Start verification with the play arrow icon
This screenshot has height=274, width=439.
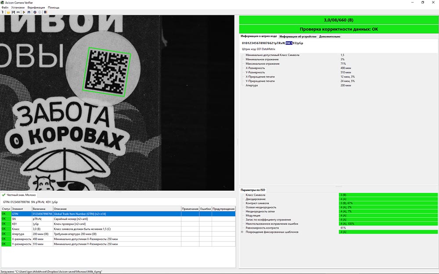pos(24,12)
